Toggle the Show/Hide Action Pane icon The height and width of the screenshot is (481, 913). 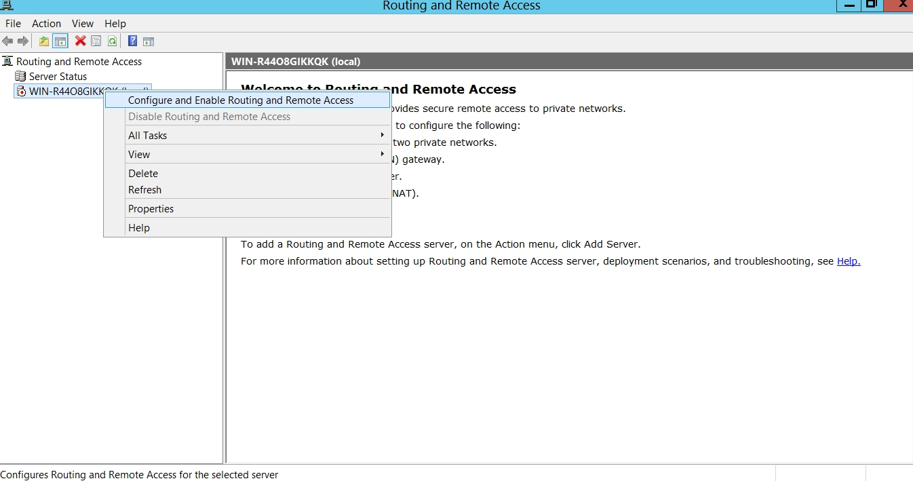pos(149,41)
